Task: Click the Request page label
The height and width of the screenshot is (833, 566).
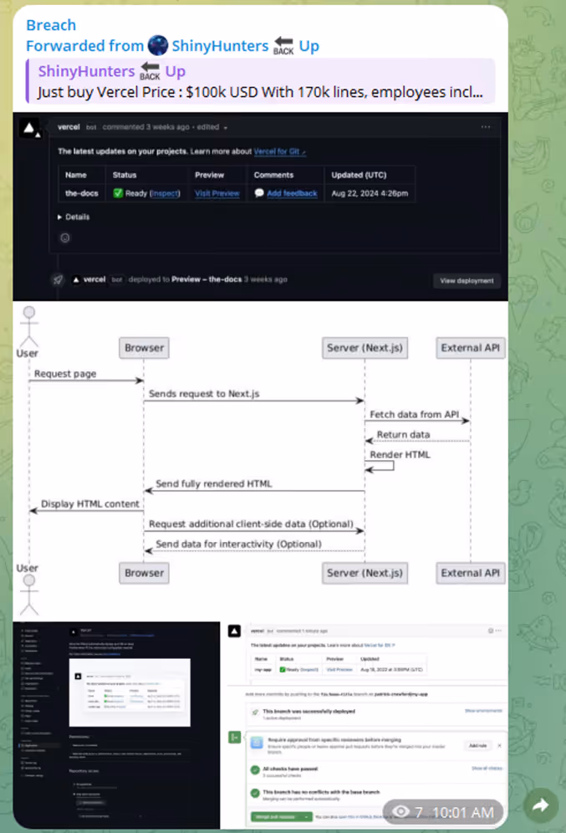Action: (x=64, y=374)
